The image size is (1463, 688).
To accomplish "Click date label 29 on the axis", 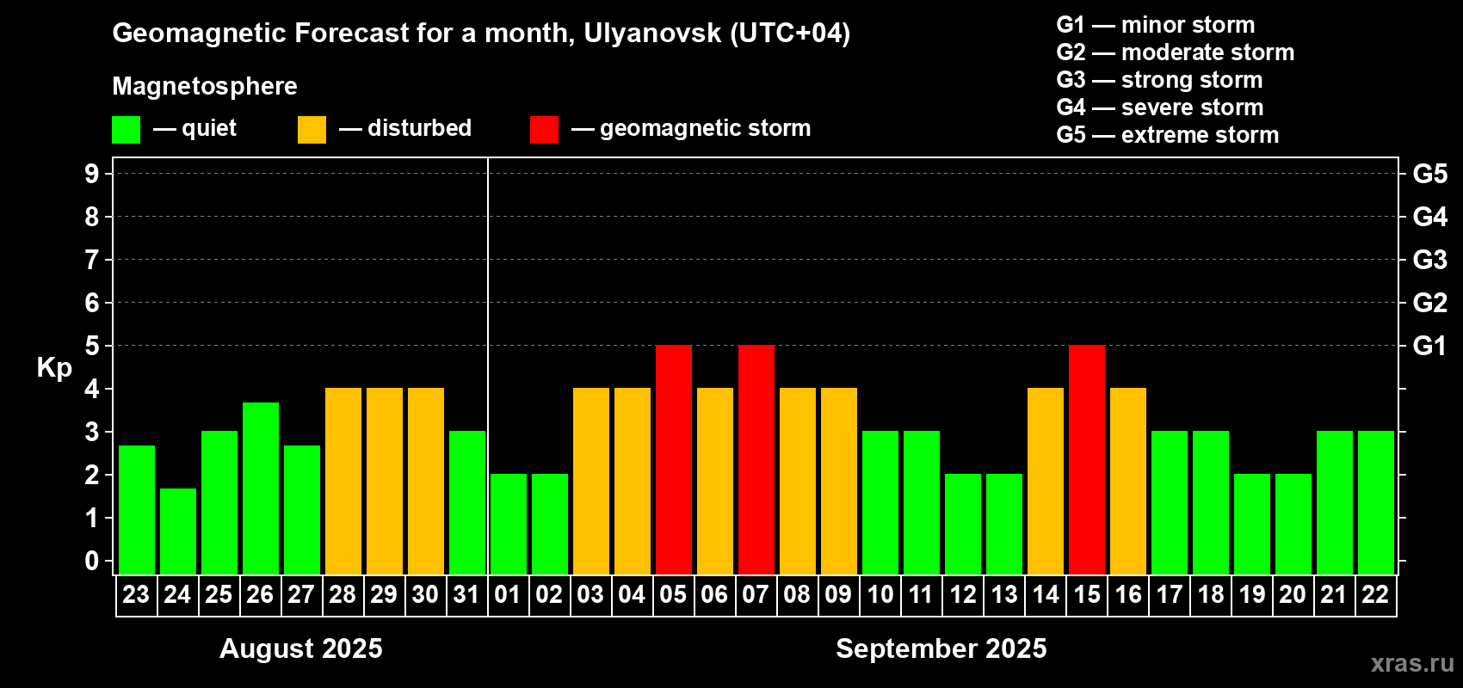I will pyautogui.click(x=384, y=594).
